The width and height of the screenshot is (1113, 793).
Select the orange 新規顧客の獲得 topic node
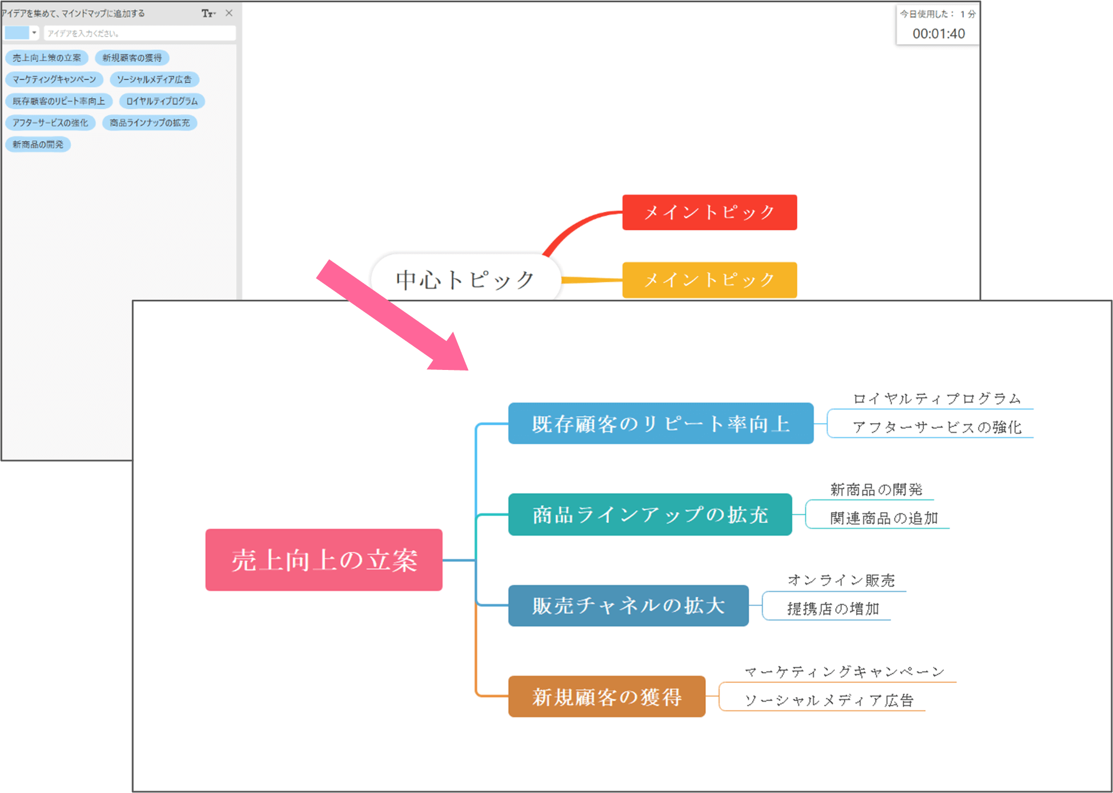(606, 697)
